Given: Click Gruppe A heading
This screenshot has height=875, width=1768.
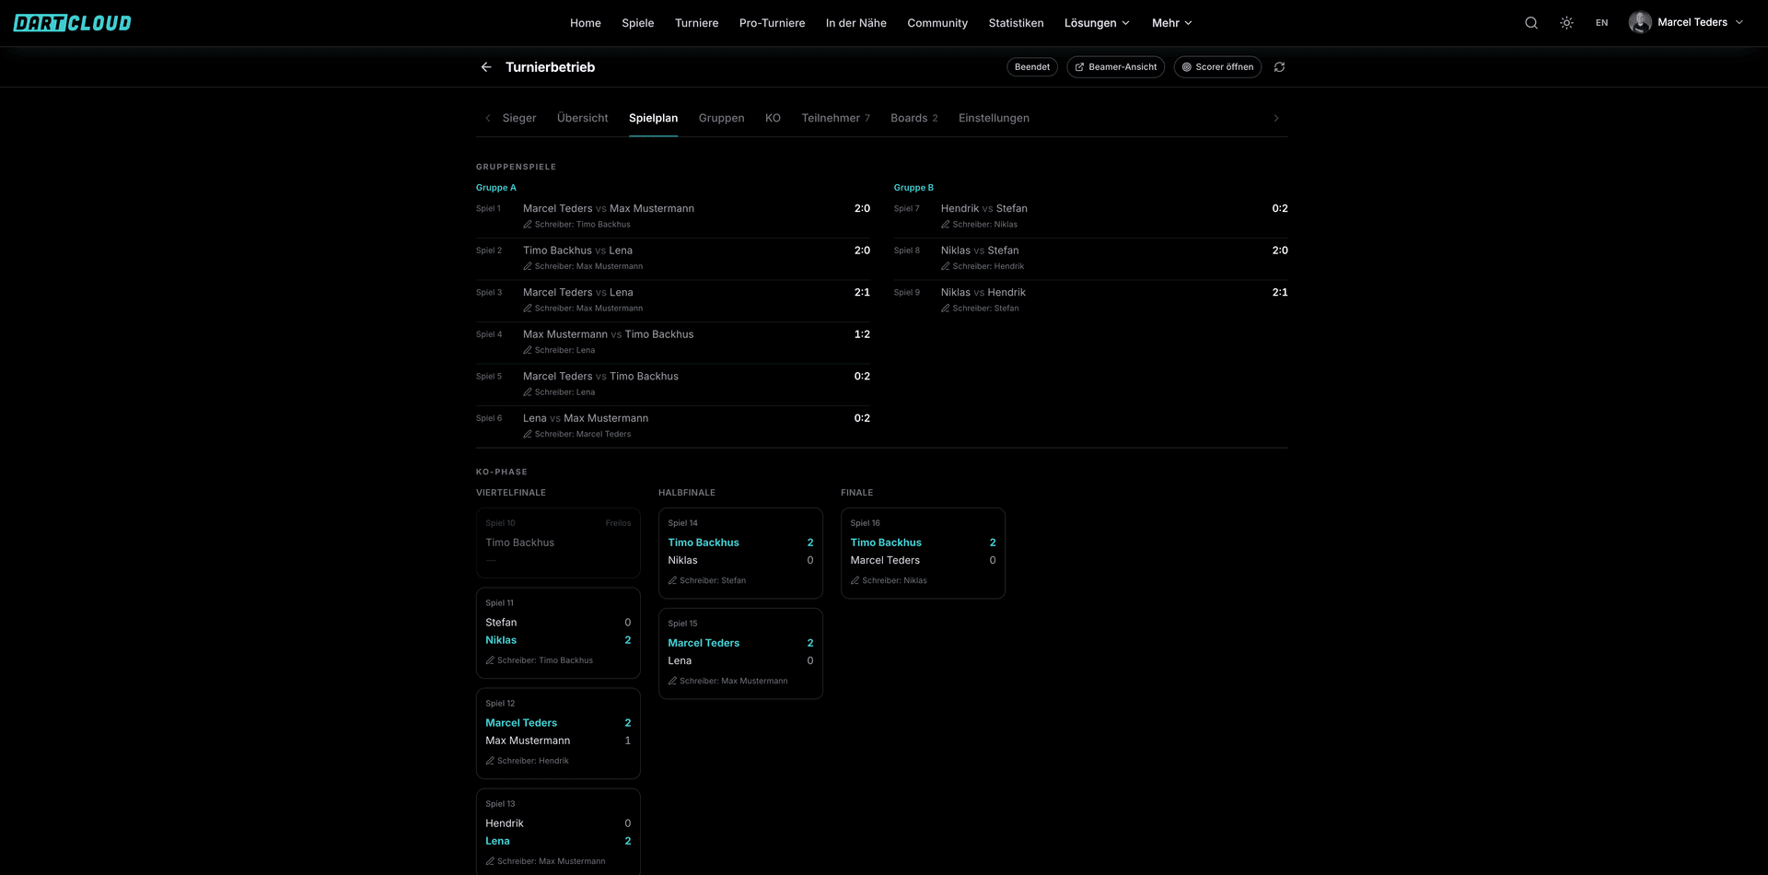Looking at the screenshot, I should [496, 188].
